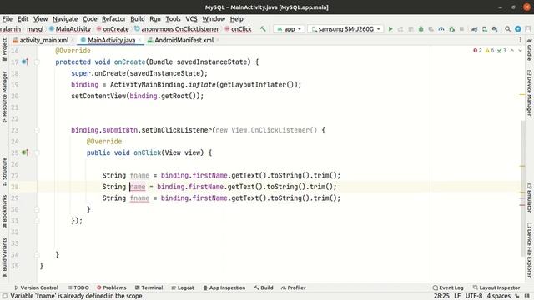Click the red error count indicator

[477, 50]
